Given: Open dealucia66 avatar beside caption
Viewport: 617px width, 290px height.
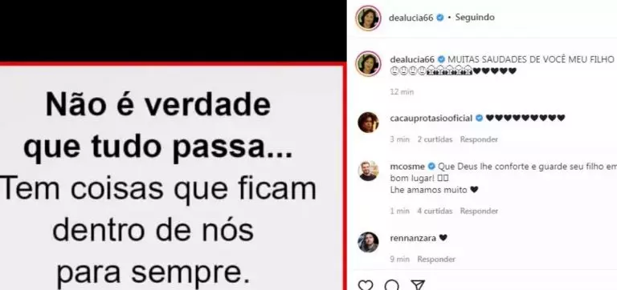Looking at the screenshot, I should [368, 63].
